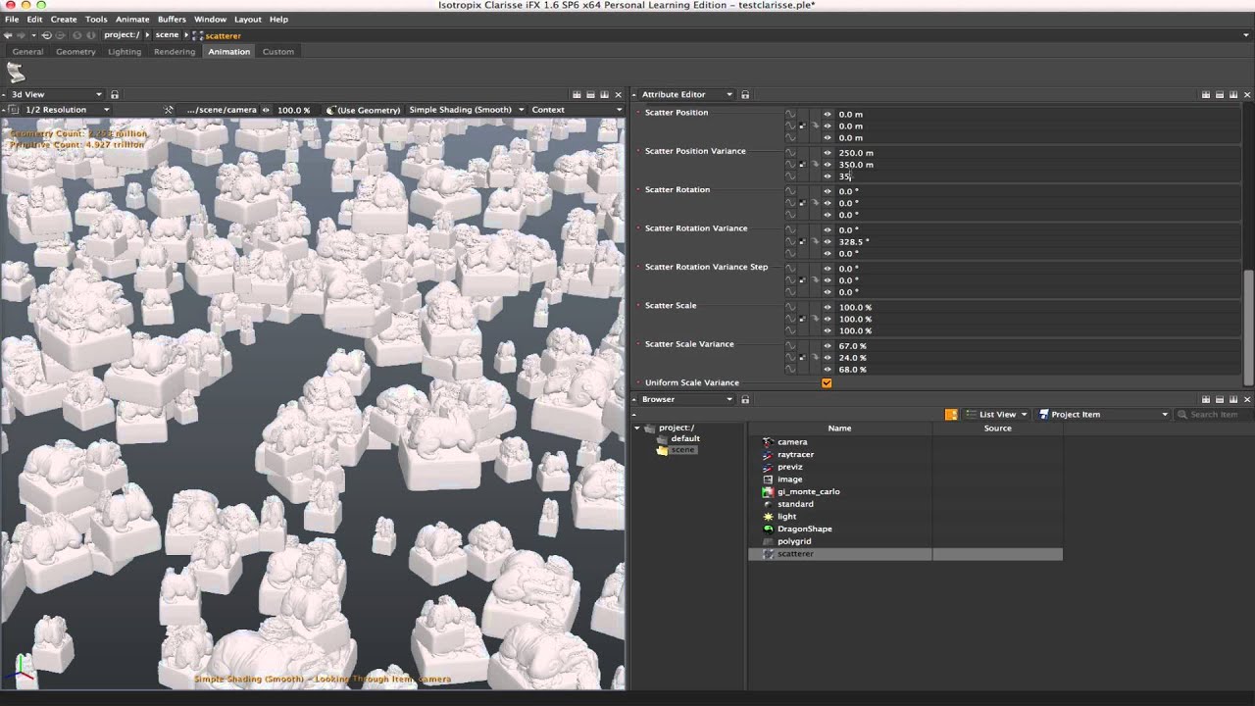Close the 3d View panel with X icon

(619, 95)
